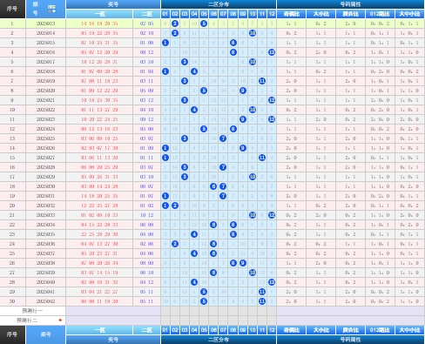
Task: Click the red add icon in 预测行二
Action: [60, 320]
